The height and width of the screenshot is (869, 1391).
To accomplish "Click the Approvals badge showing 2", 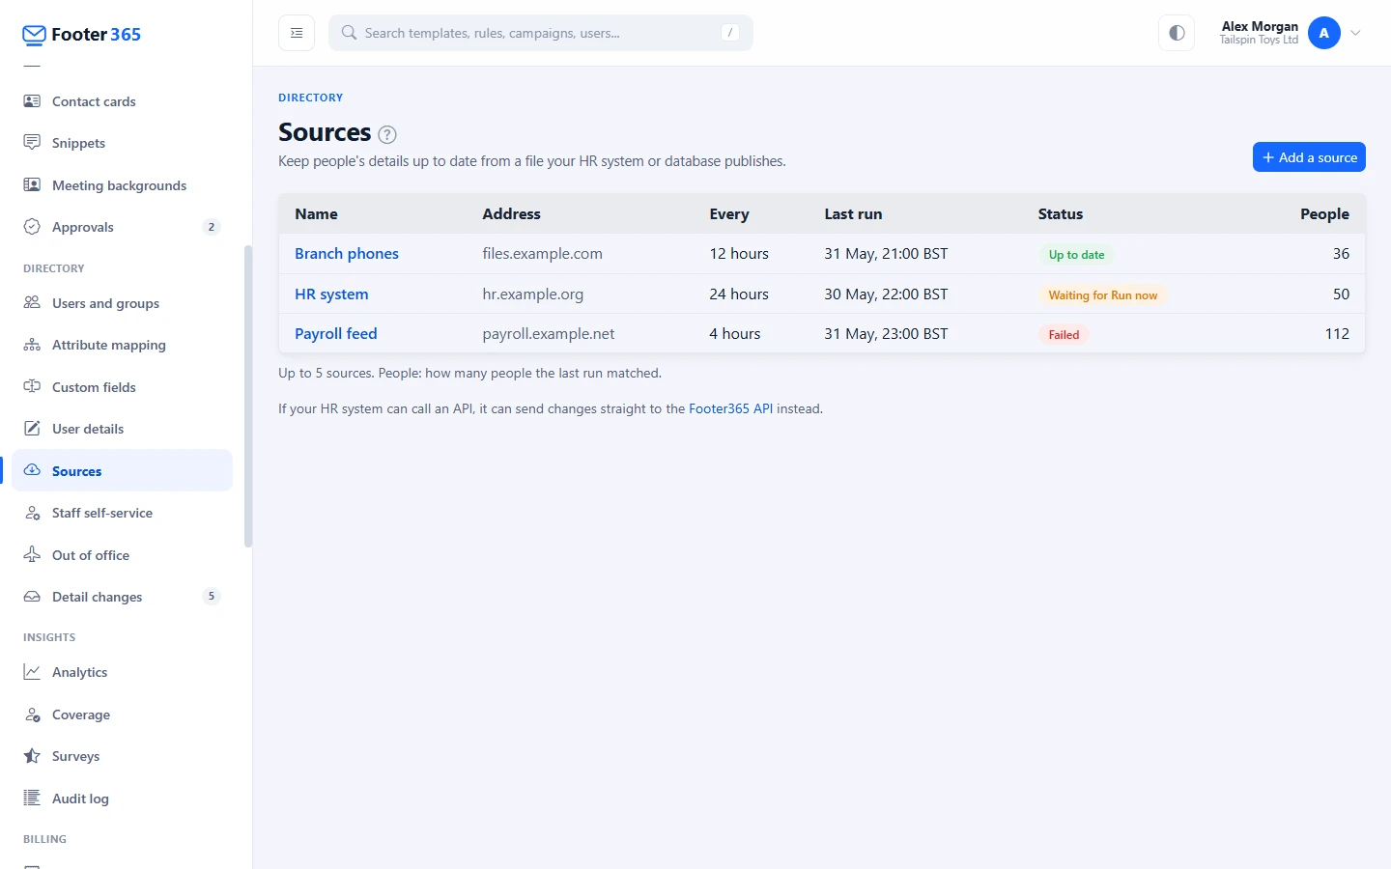I will pos(212,227).
